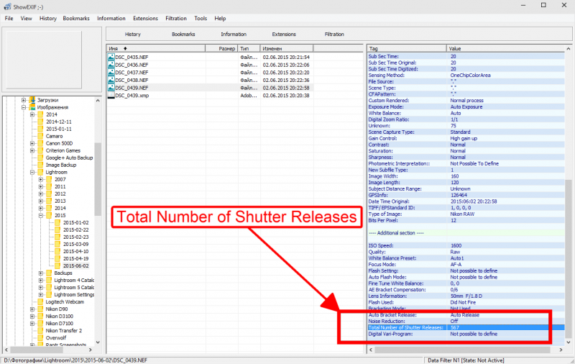Select the Camaro folder icon in tree
This screenshot has width=575, height=364.
pyautogui.click(x=41, y=136)
